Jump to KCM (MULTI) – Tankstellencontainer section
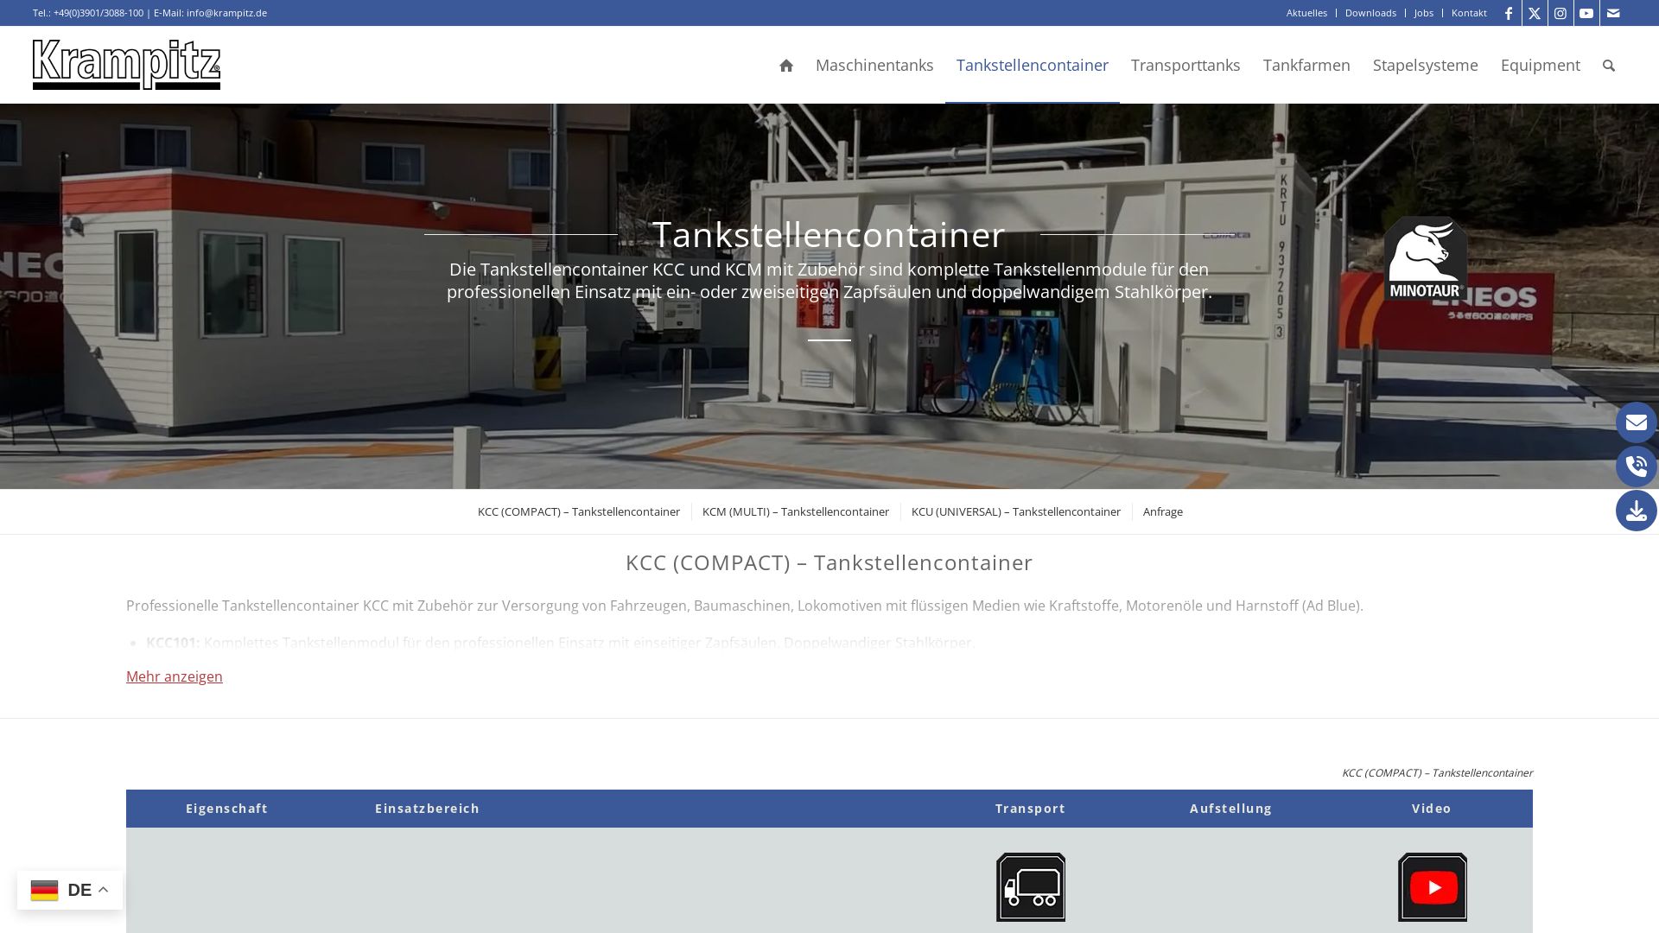Screen dimensions: 1659x933 pos(796,511)
